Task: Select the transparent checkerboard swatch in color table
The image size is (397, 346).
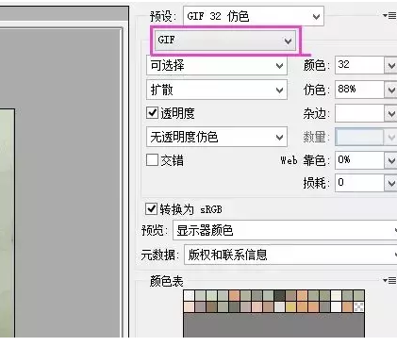Action: 358,306
